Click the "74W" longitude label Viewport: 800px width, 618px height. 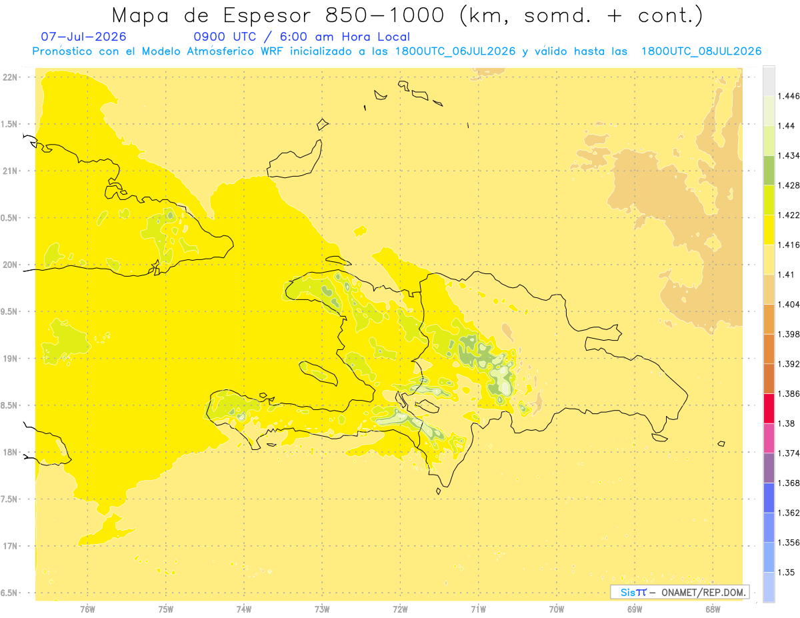pyautogui.click(x=244, y=609)
